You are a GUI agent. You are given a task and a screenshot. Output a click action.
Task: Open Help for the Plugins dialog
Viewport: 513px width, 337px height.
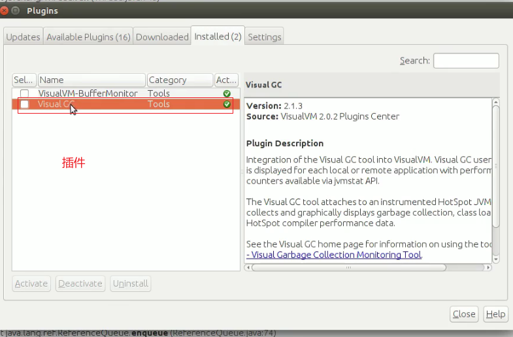(495, 314)
